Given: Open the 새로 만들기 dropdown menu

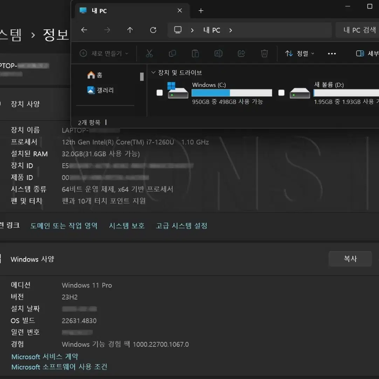Looking at the screenshot, I should [x=103, y=53].
